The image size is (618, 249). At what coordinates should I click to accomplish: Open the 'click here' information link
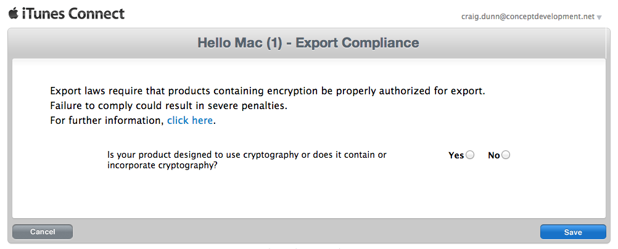coord(190,121)
